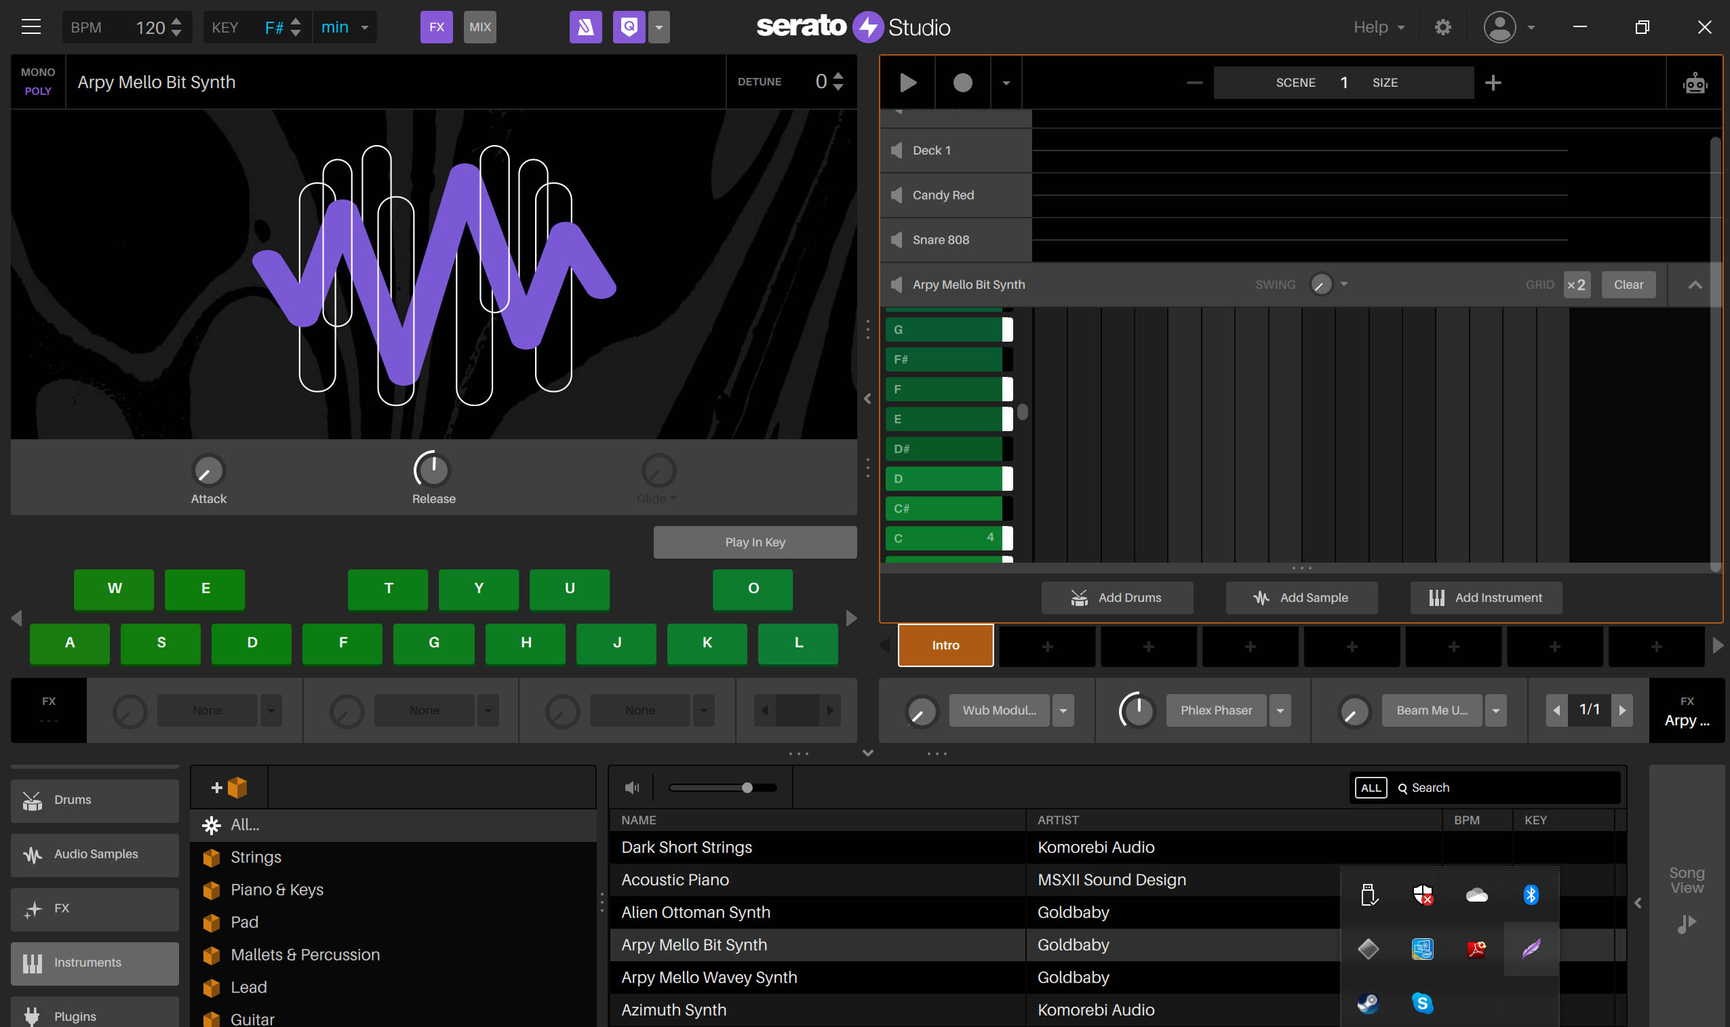Image resolution: width=1730 pixels, height=1027 pixels.
Task: Select the All... category
Action: 393,825
